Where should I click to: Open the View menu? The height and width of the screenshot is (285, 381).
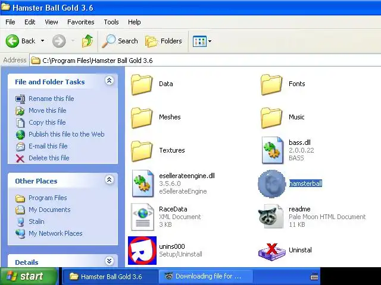[x=51, y=22]
